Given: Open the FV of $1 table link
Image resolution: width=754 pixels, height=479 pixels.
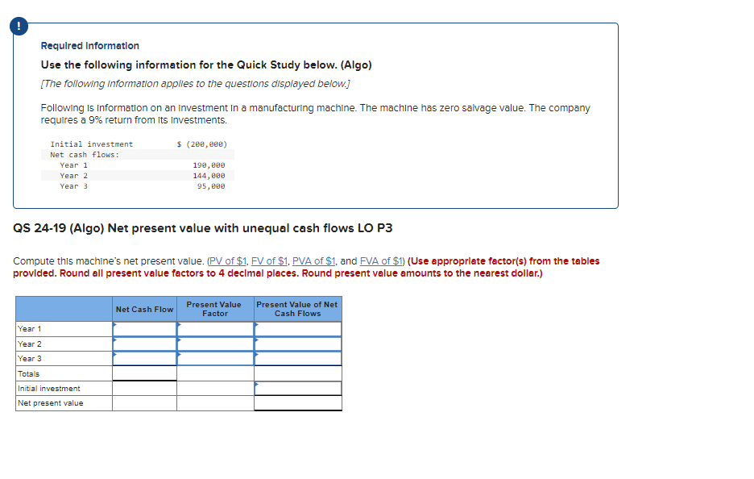Looking at the screenshot, I should click(x=269, y=261).
